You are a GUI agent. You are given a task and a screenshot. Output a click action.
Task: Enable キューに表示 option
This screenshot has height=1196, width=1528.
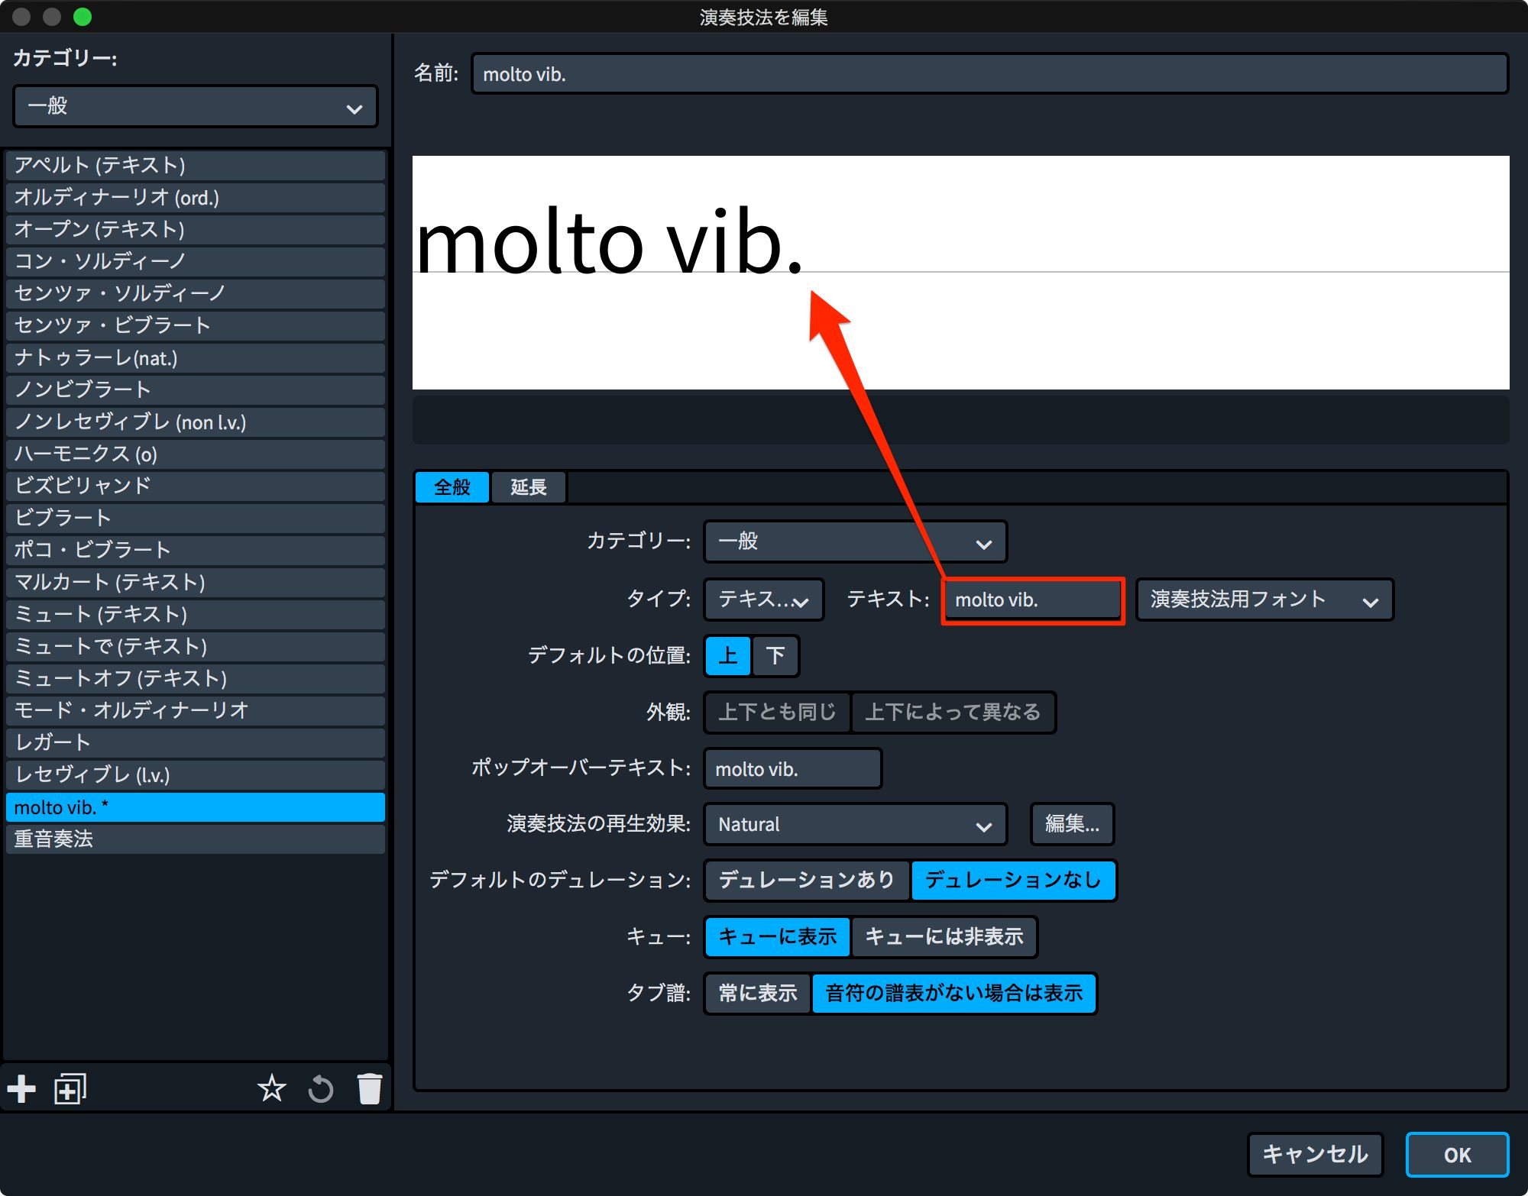(x=778, y=936)
